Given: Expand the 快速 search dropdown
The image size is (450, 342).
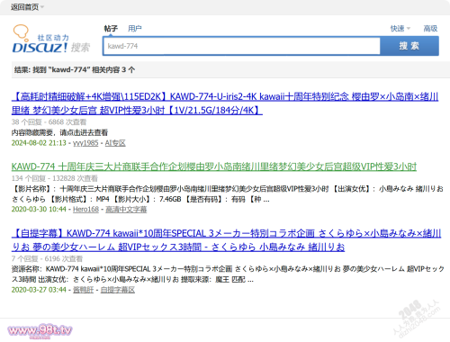Looking at the screenshot, I should tap(400, 29).
